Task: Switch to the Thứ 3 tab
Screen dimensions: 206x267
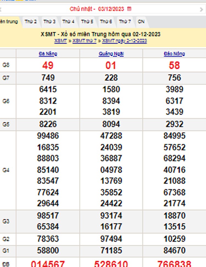Action: tap(49, 21)
